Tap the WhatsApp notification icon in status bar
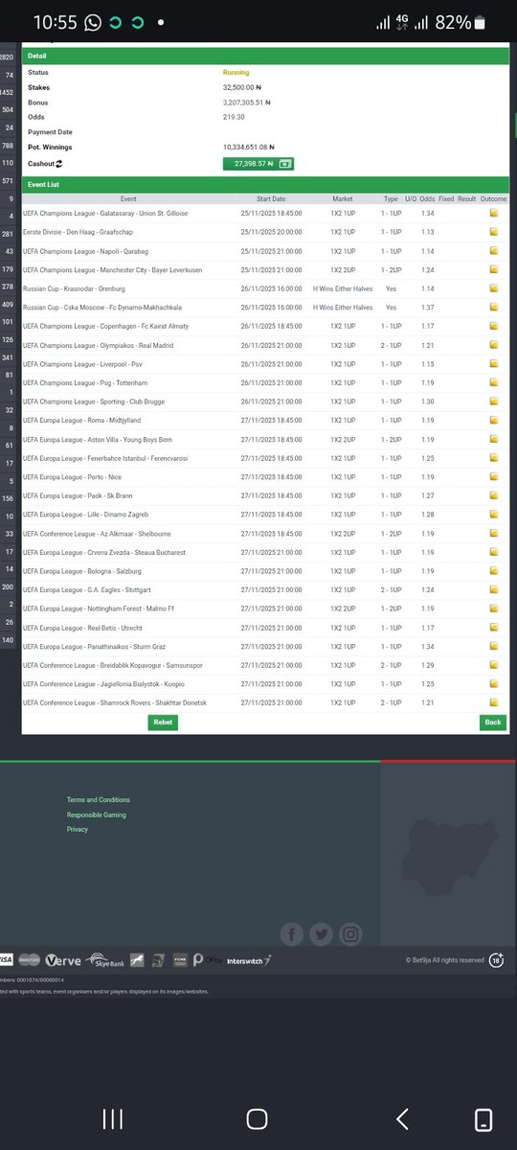Image resolution: width=517 pixels, height=1150 pixels. (x=92, y=22)
